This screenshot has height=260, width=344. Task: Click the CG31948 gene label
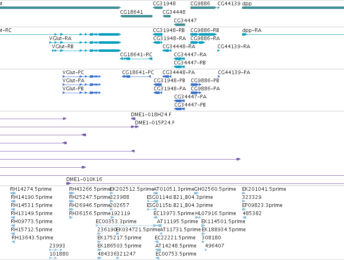tap(164, 4)
